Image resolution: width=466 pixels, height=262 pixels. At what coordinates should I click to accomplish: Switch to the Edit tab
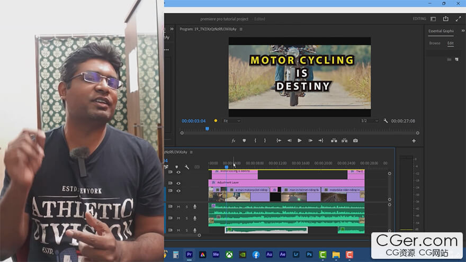point(451,43)
